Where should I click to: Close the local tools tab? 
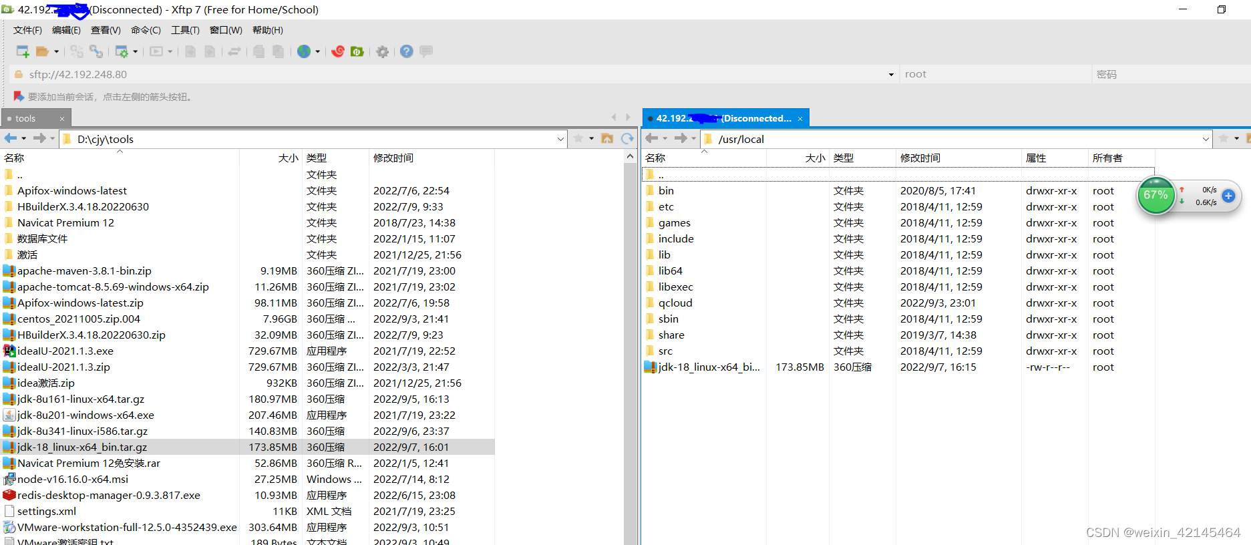(62, 119)
